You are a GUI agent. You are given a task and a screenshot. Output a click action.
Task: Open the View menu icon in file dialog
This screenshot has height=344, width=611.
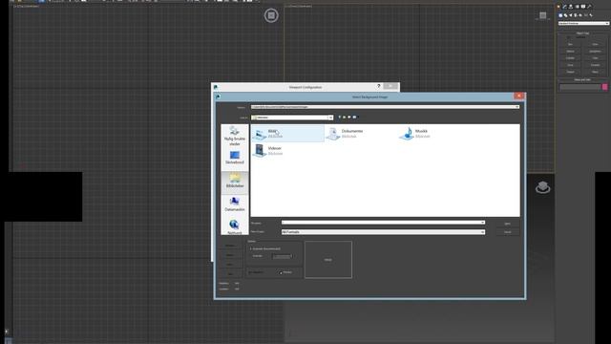(x=354, y=117)
